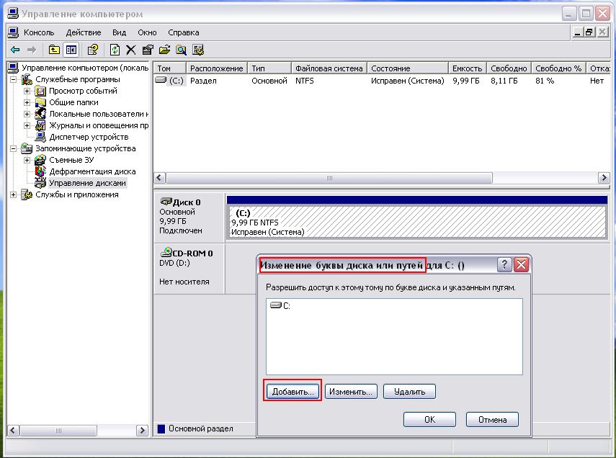The height and width of the screenshot is (458, 616).
Task: Toggle the console tree show/hide icon
Action: (x=71, y=50)
